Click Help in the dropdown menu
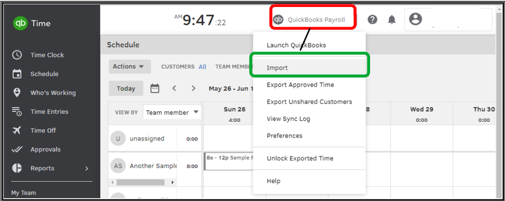The height and width of the screenshot is (201, 505). (273, 181)
